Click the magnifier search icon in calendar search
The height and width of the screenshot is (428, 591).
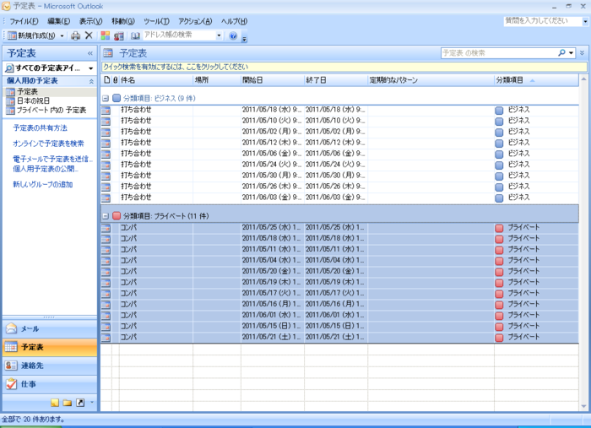[x=561, y=53]
